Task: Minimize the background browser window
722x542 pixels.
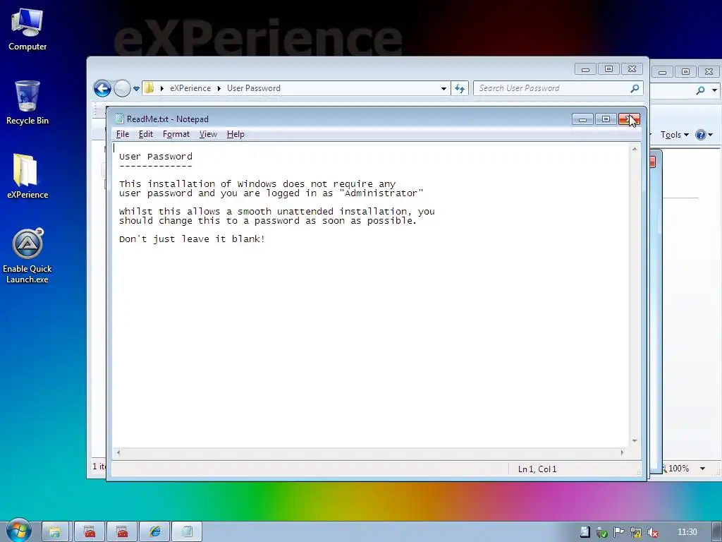Action: click(x=662, y=72)
